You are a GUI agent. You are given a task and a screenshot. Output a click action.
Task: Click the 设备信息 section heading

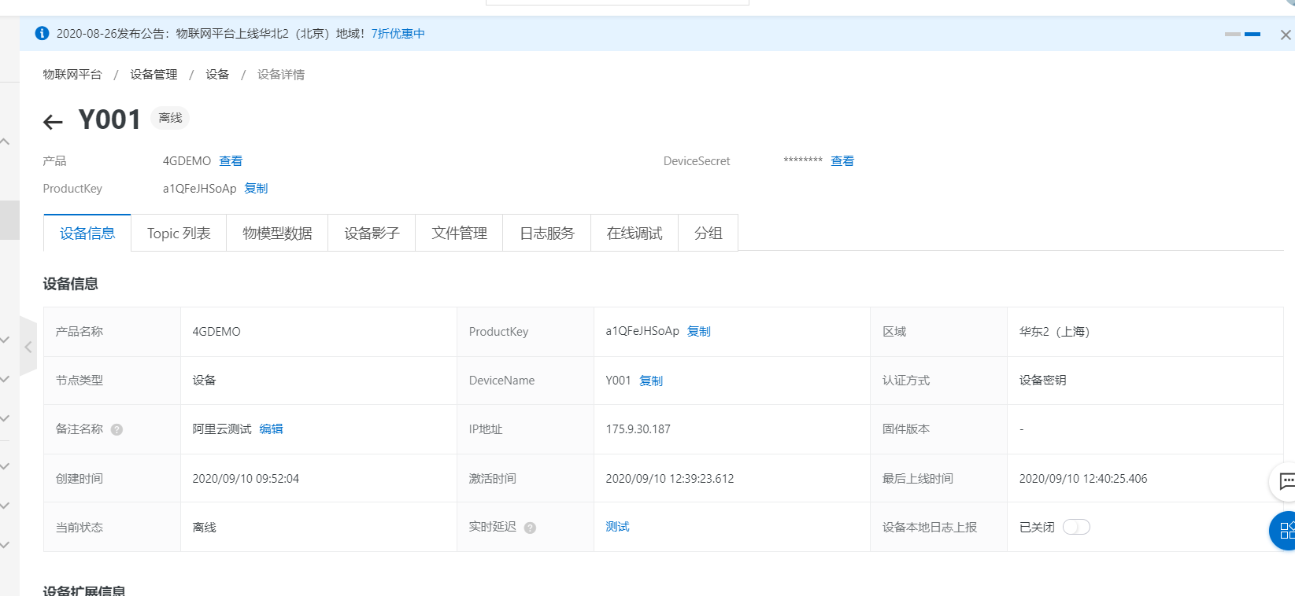[71, 284]
